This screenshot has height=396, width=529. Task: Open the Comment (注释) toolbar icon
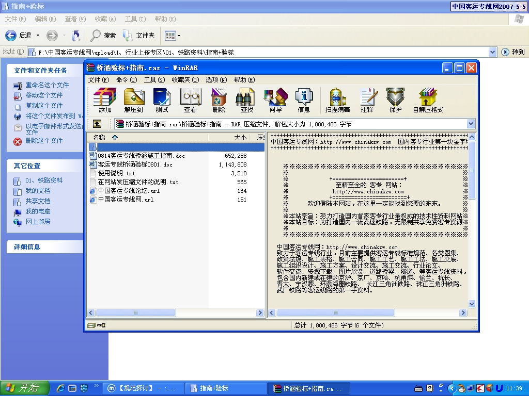point(367,100)
